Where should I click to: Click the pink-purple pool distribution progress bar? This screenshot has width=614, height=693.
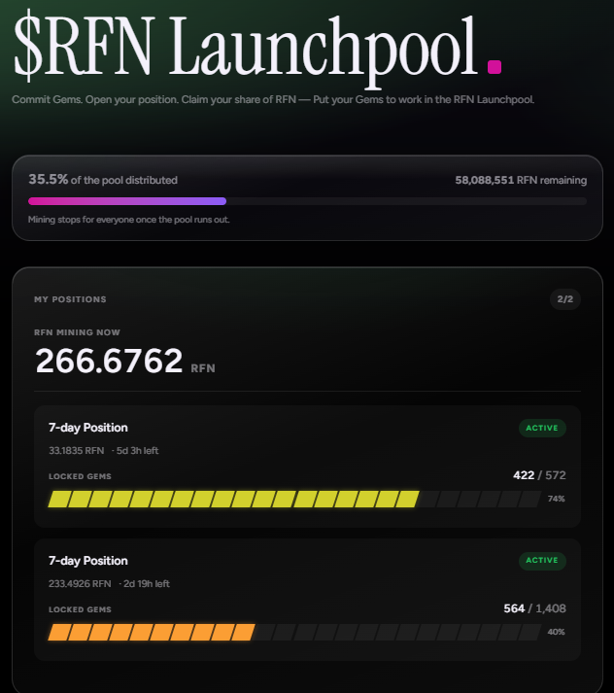point(307,201)
